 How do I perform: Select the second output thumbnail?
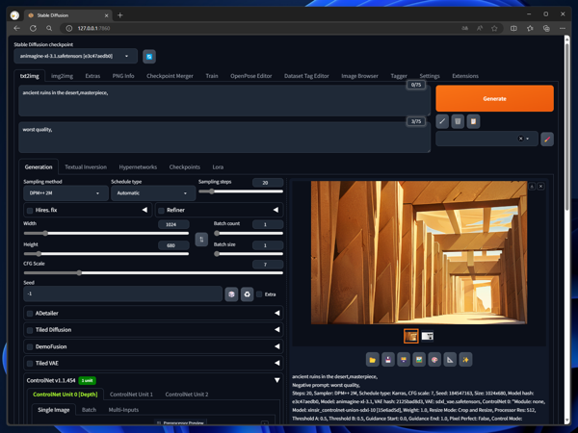427,336
